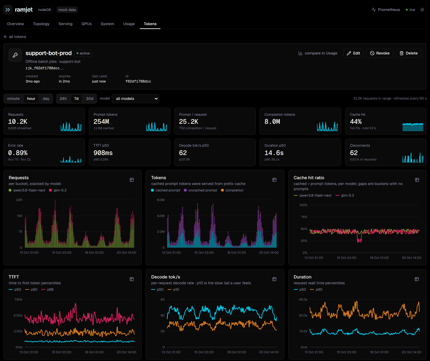Click the token prefix rjk_f62df1788dcc
Image resolution: width=430 pixels, height=361 pixels.
click(x=45, y=68)
